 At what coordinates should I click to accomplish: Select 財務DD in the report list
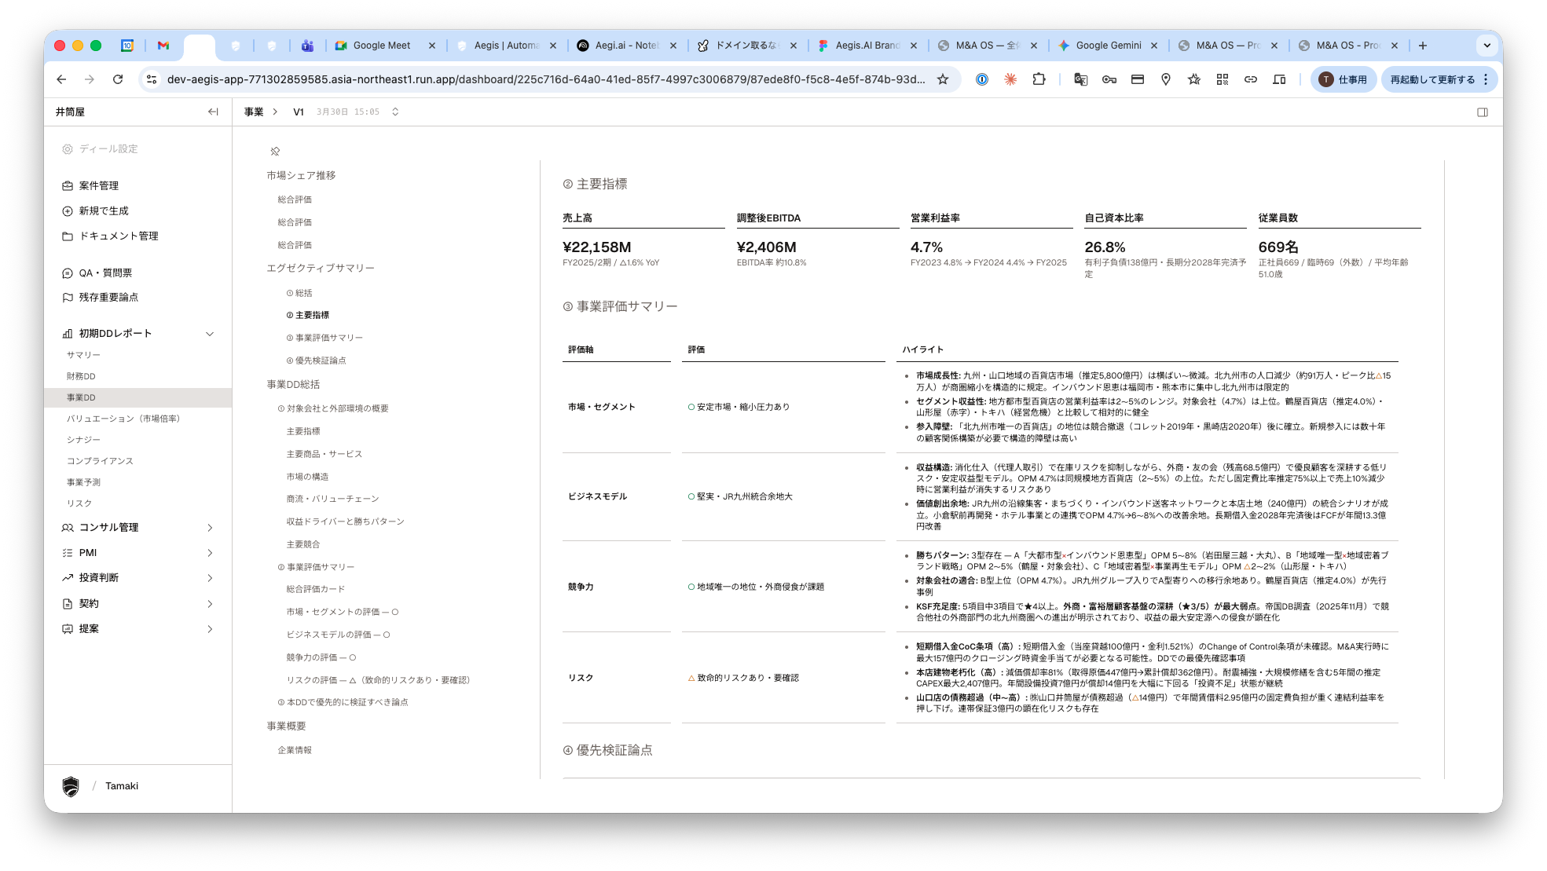[x=81, y=376]
